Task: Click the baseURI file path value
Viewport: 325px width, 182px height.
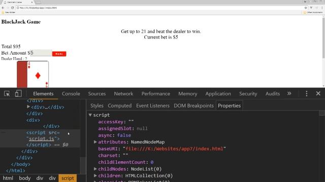Action: [x=174, y=149]
